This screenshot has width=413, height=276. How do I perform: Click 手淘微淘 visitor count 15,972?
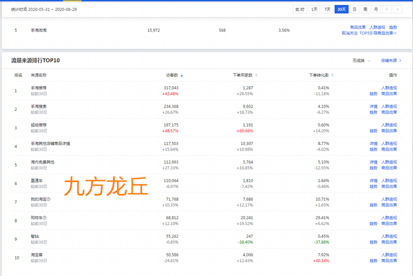pyautogui.click(x=153, y=30)
